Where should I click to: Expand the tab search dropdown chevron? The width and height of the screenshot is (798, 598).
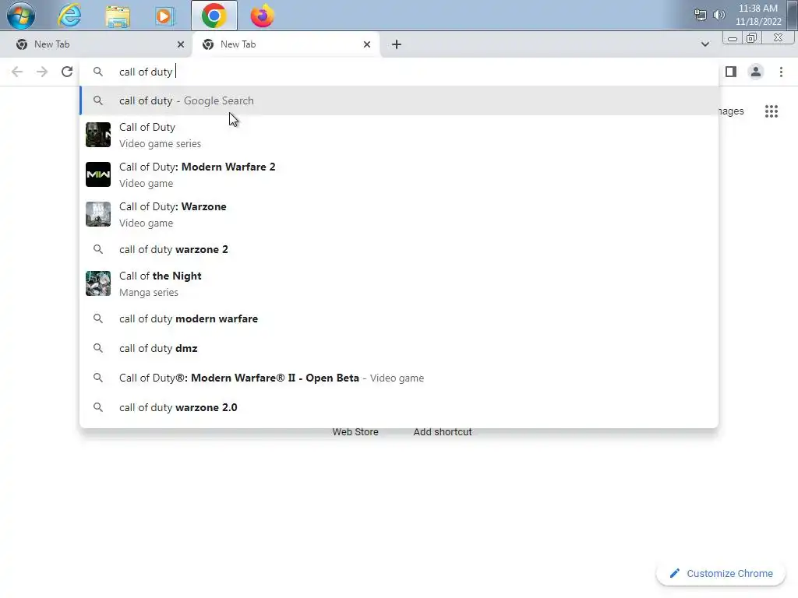[x=704, y=44]
